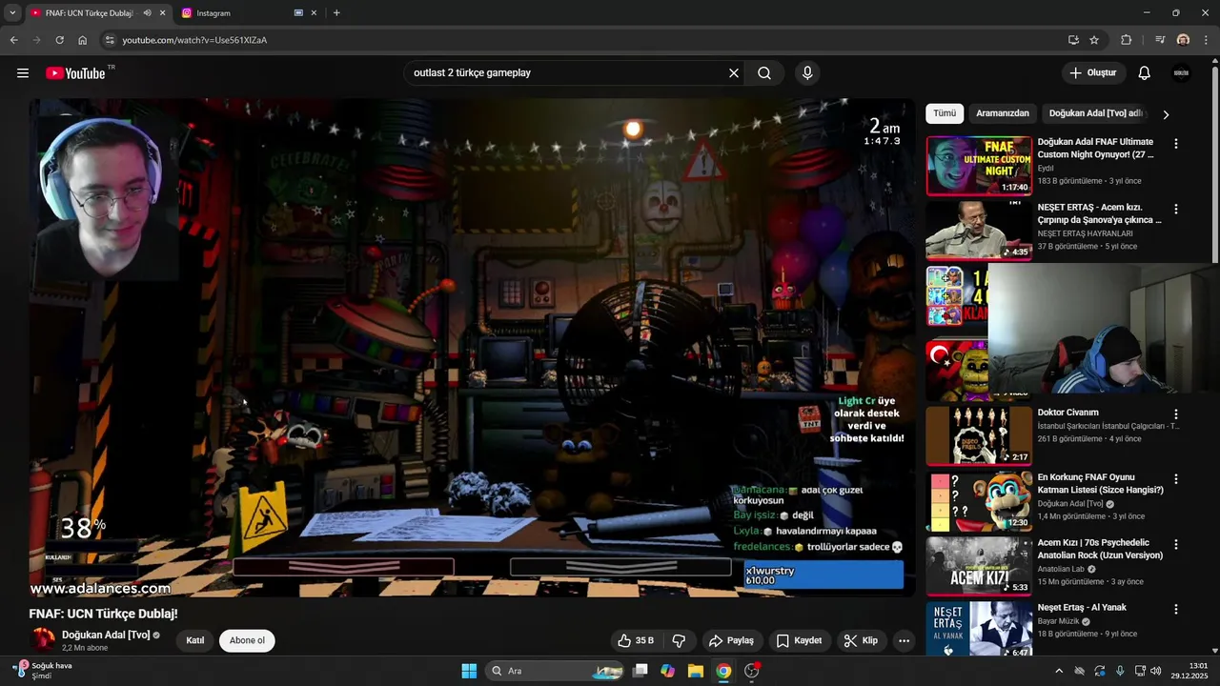The width and height of the screenshot is (1220, 686).
Task: Open Chrome extensions puzzle icon
Action: pos(1127,40)
